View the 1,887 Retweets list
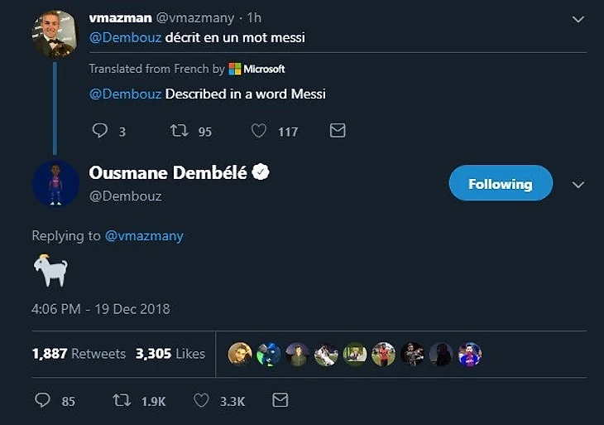 (79, 354)
